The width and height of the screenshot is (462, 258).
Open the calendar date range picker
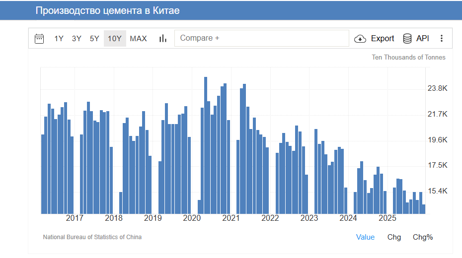click(x=39, y=39)
